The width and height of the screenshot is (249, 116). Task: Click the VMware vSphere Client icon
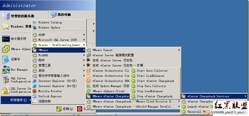pos(89,91)
